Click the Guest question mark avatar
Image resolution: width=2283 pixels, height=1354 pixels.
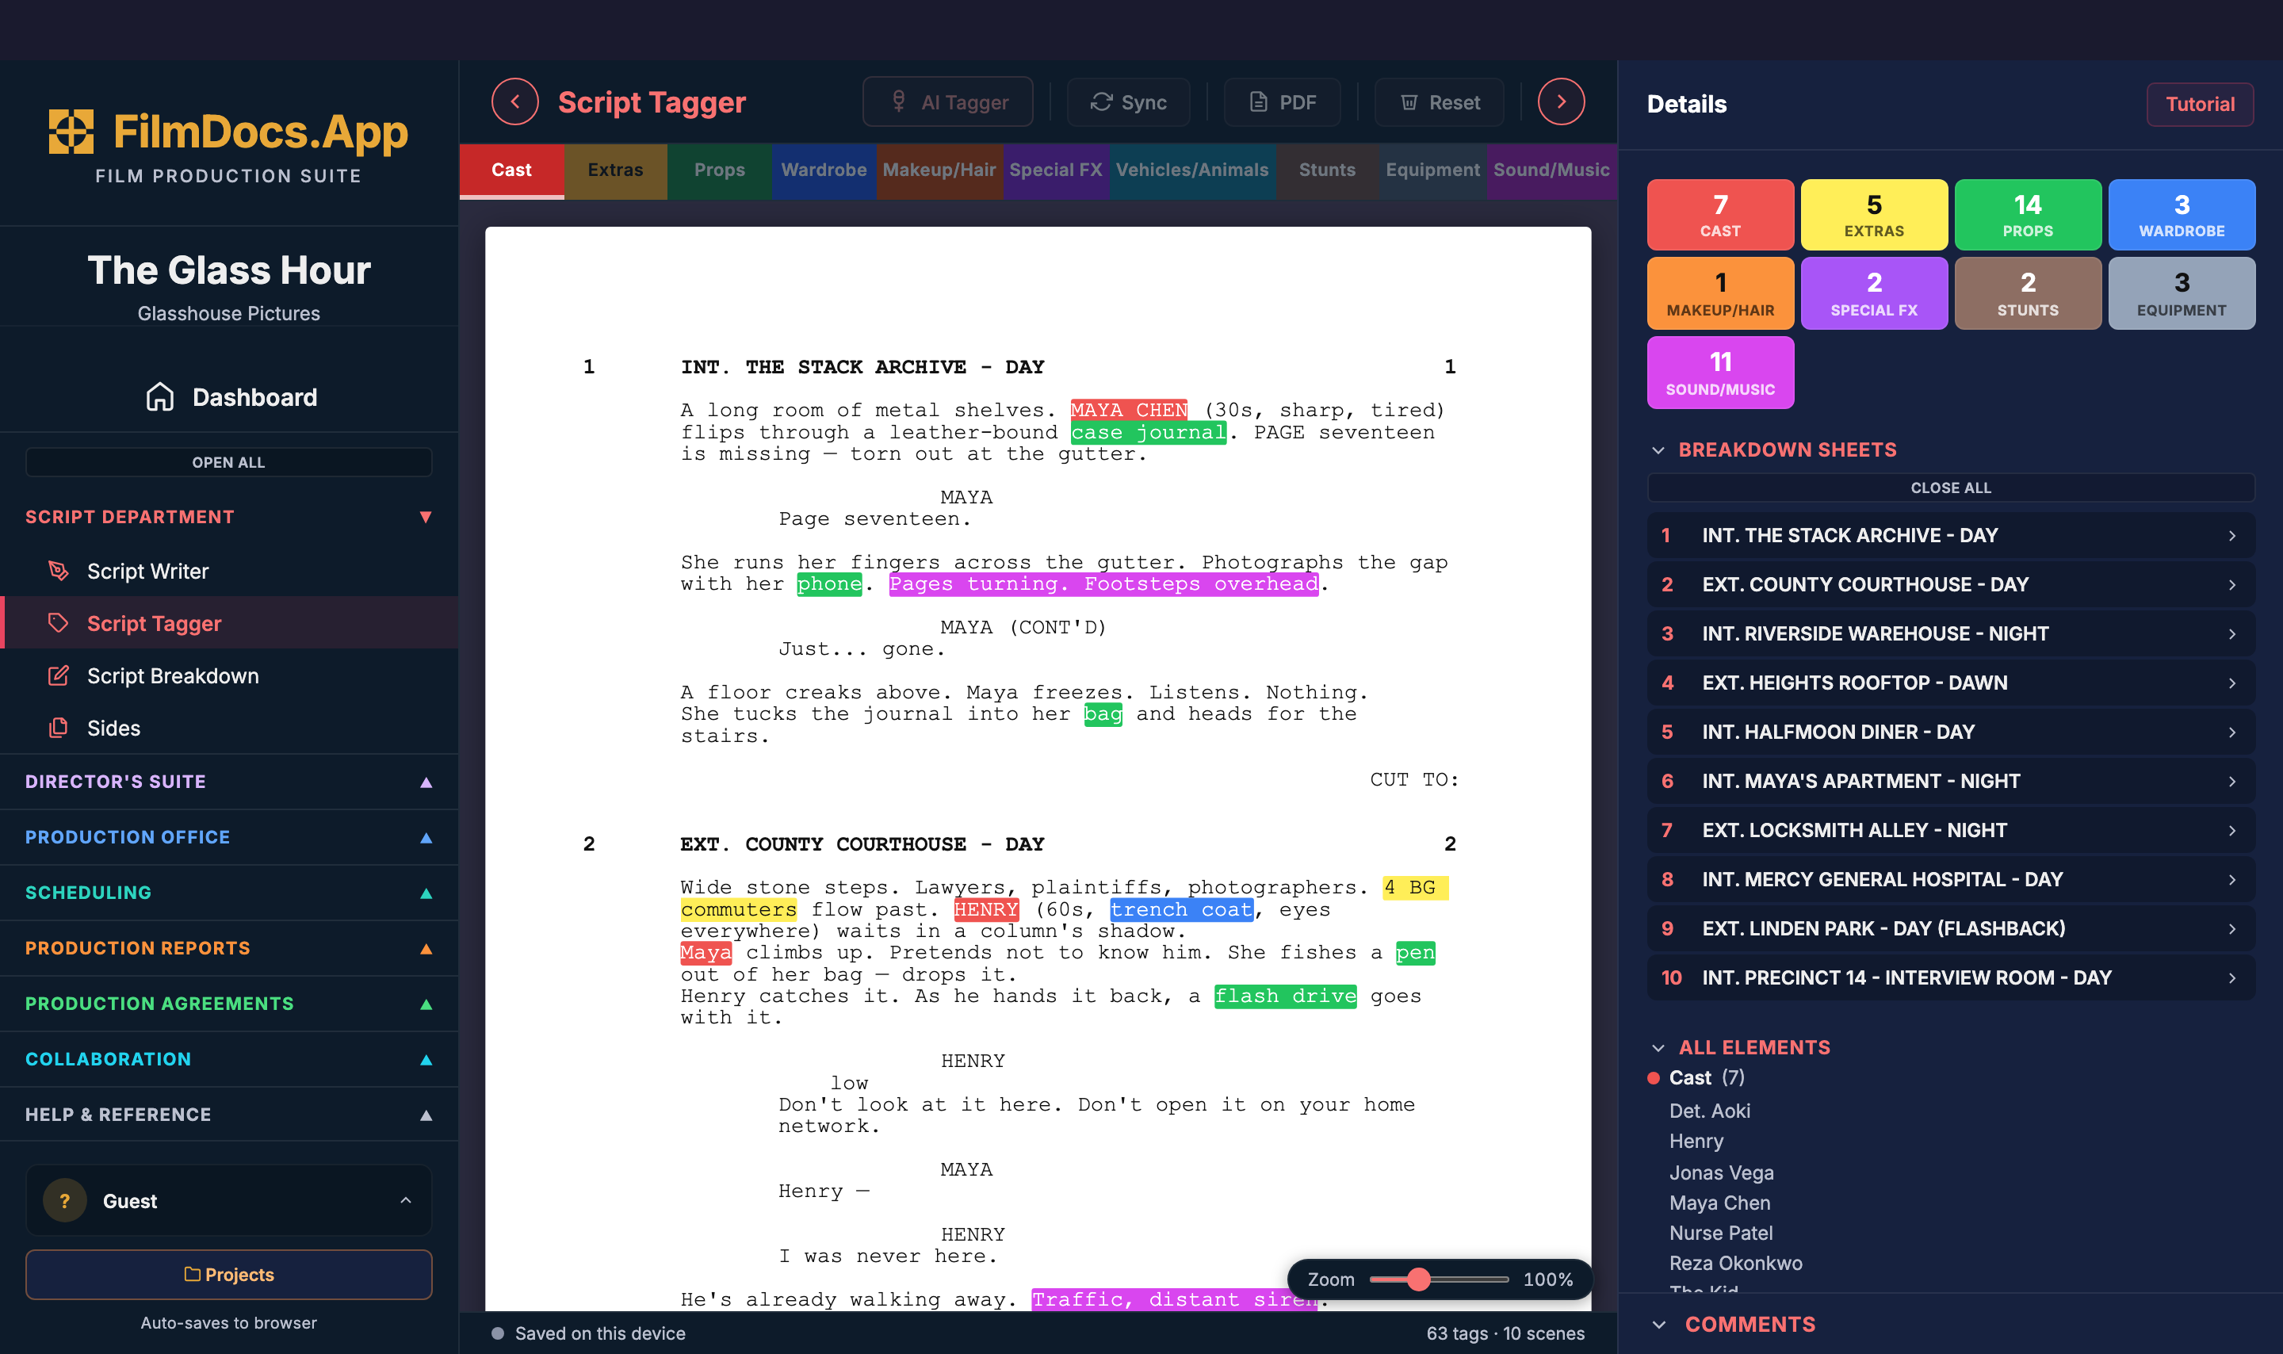pos(65,1201)
